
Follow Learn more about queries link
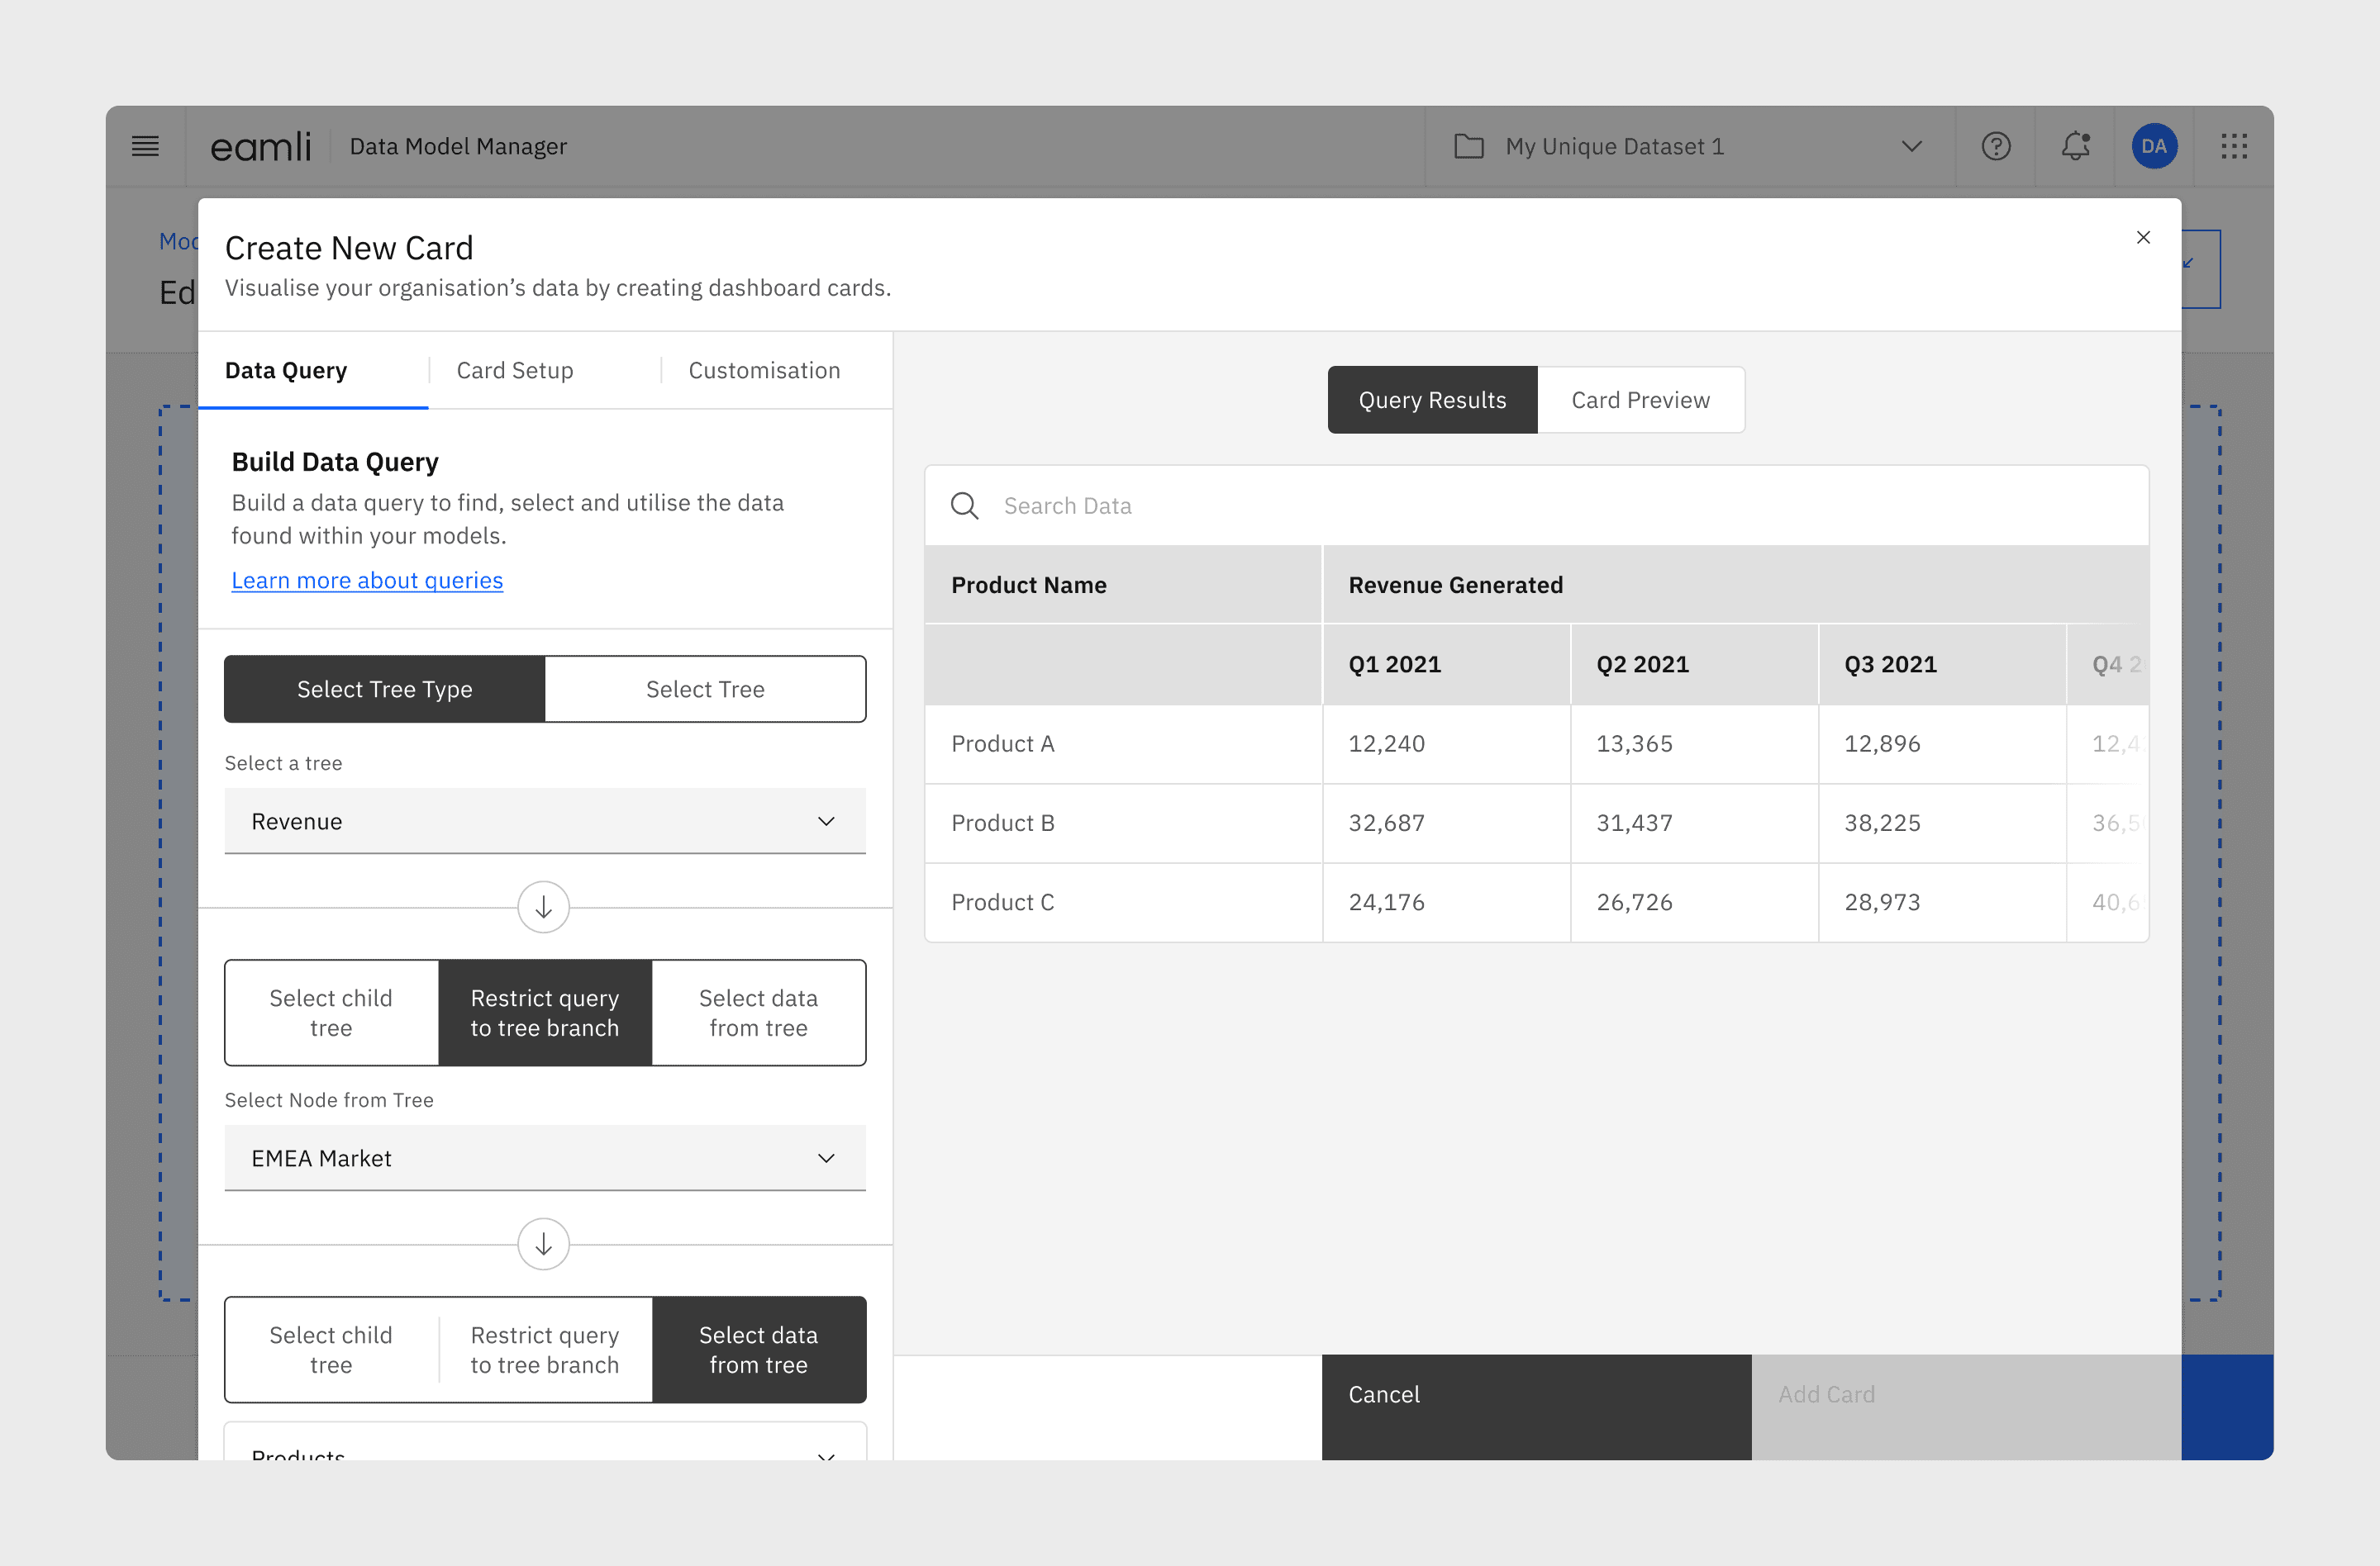click(367, 580)
